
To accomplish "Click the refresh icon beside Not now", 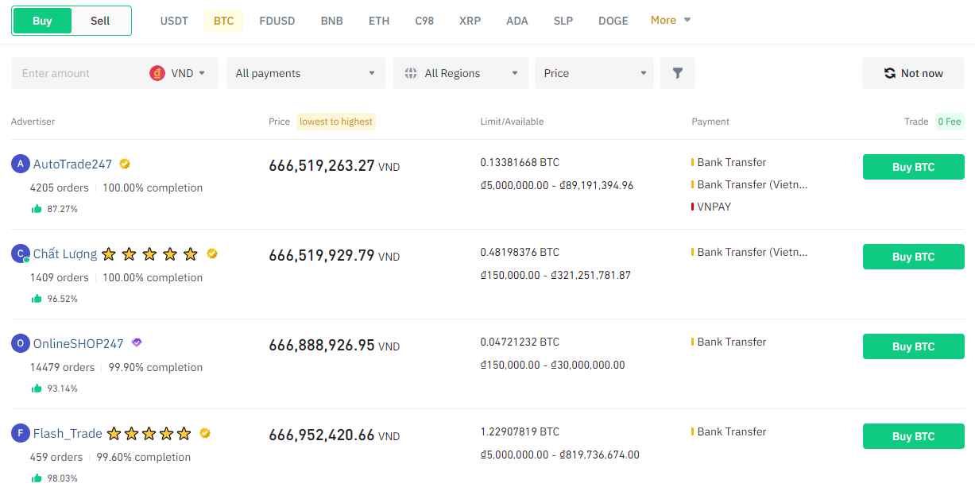I will click(x=890, y=73).
